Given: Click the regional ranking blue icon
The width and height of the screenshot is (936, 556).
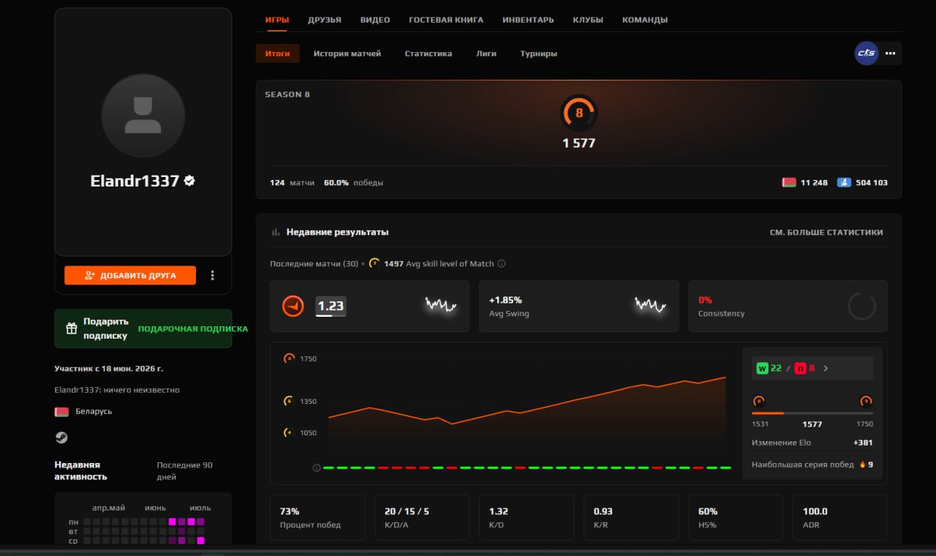Looking at the screenshot, I should [844, 182].
